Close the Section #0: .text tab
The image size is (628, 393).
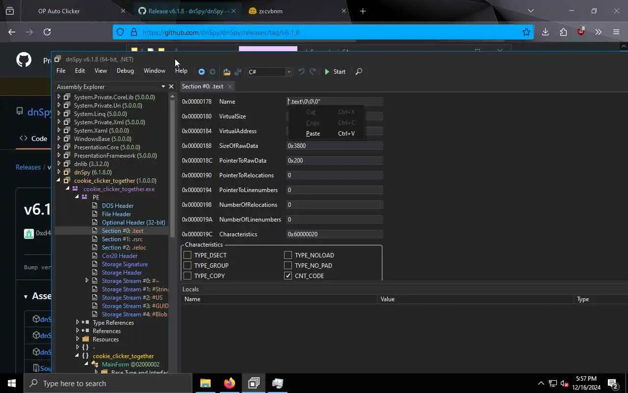(230, 86)
